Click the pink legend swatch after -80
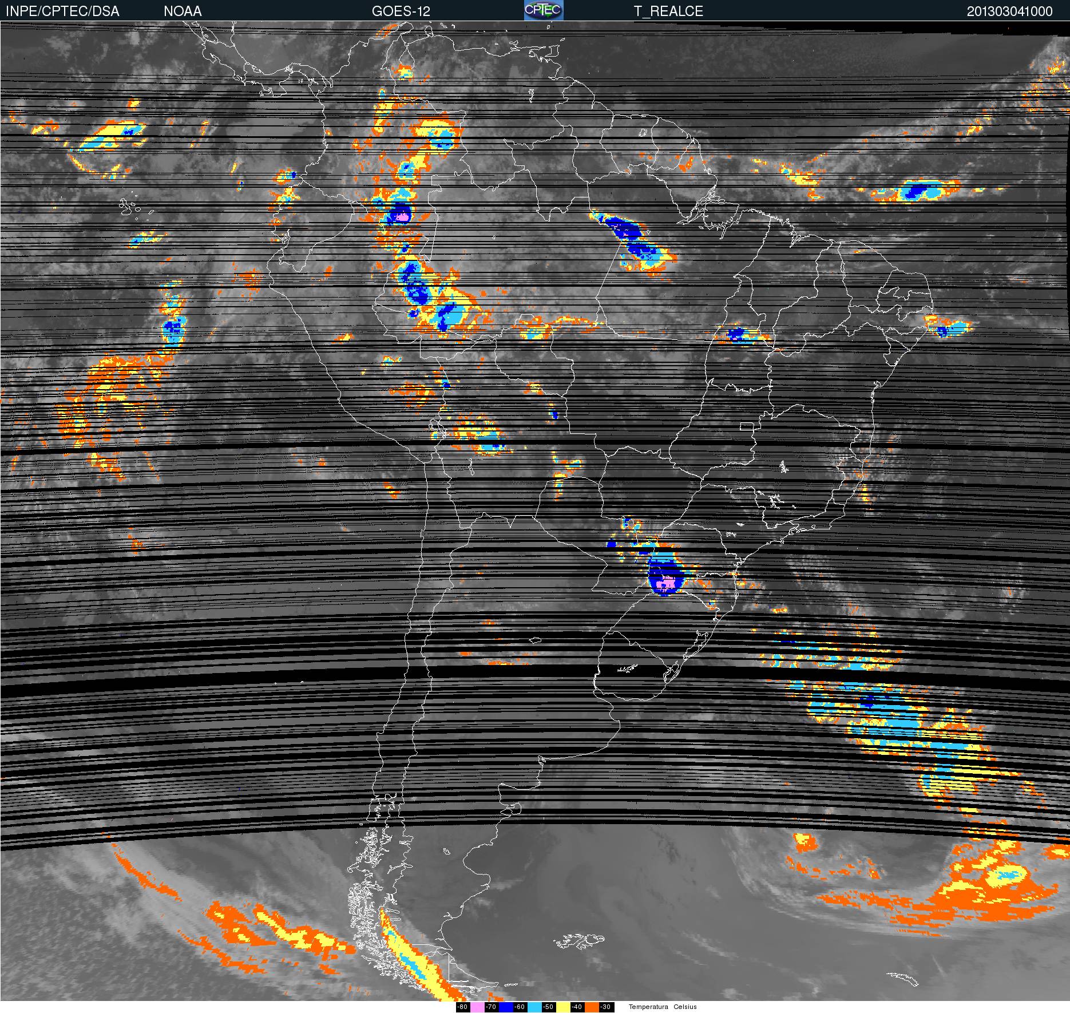Image resolution: width=1070 pixels, height=1013 pixels. click(x=477, y=1007)
